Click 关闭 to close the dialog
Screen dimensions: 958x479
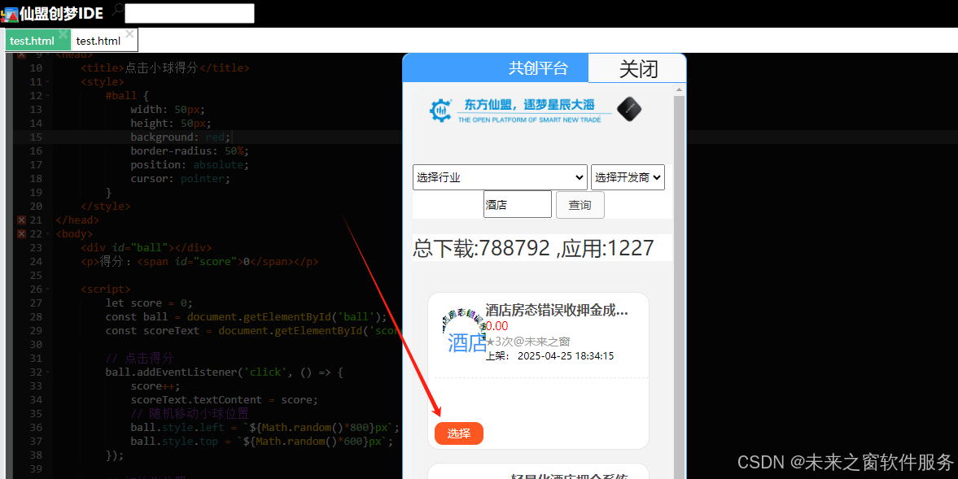coord(637,68)
